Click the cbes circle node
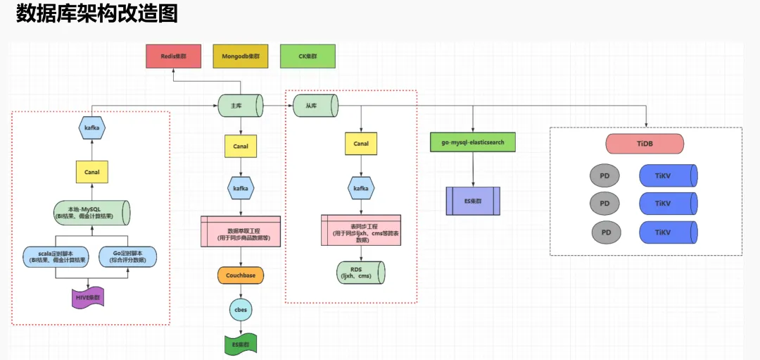 [241, 309]
